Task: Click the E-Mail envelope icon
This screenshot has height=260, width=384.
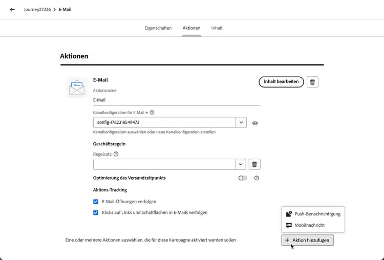Action: point(77,88)
